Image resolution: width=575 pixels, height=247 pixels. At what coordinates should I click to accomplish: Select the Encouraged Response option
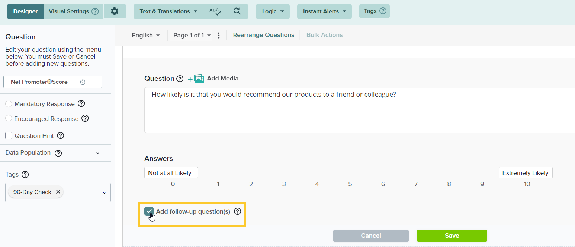9,119
